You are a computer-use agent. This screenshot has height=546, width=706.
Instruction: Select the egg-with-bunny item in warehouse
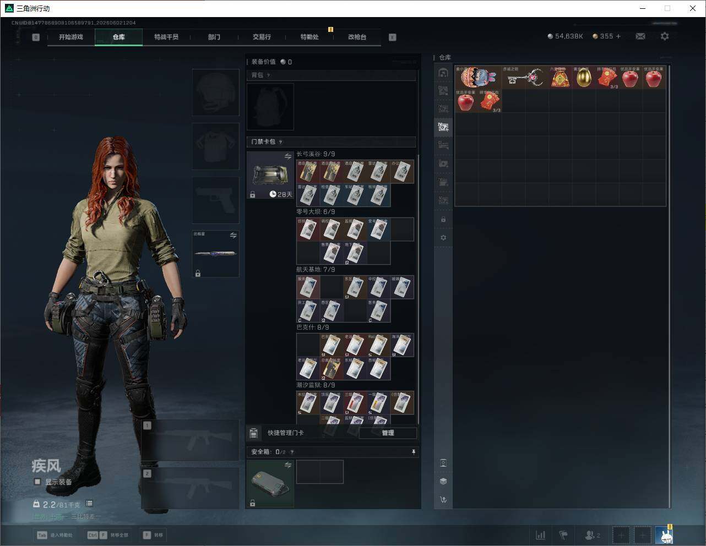click(479, 78)
